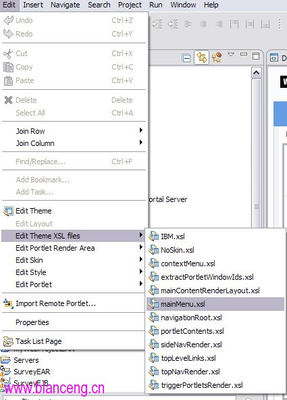Open Properties from the Edit menu
The width and height of the screenshot is (287, 400).
(x=74, y=322)
